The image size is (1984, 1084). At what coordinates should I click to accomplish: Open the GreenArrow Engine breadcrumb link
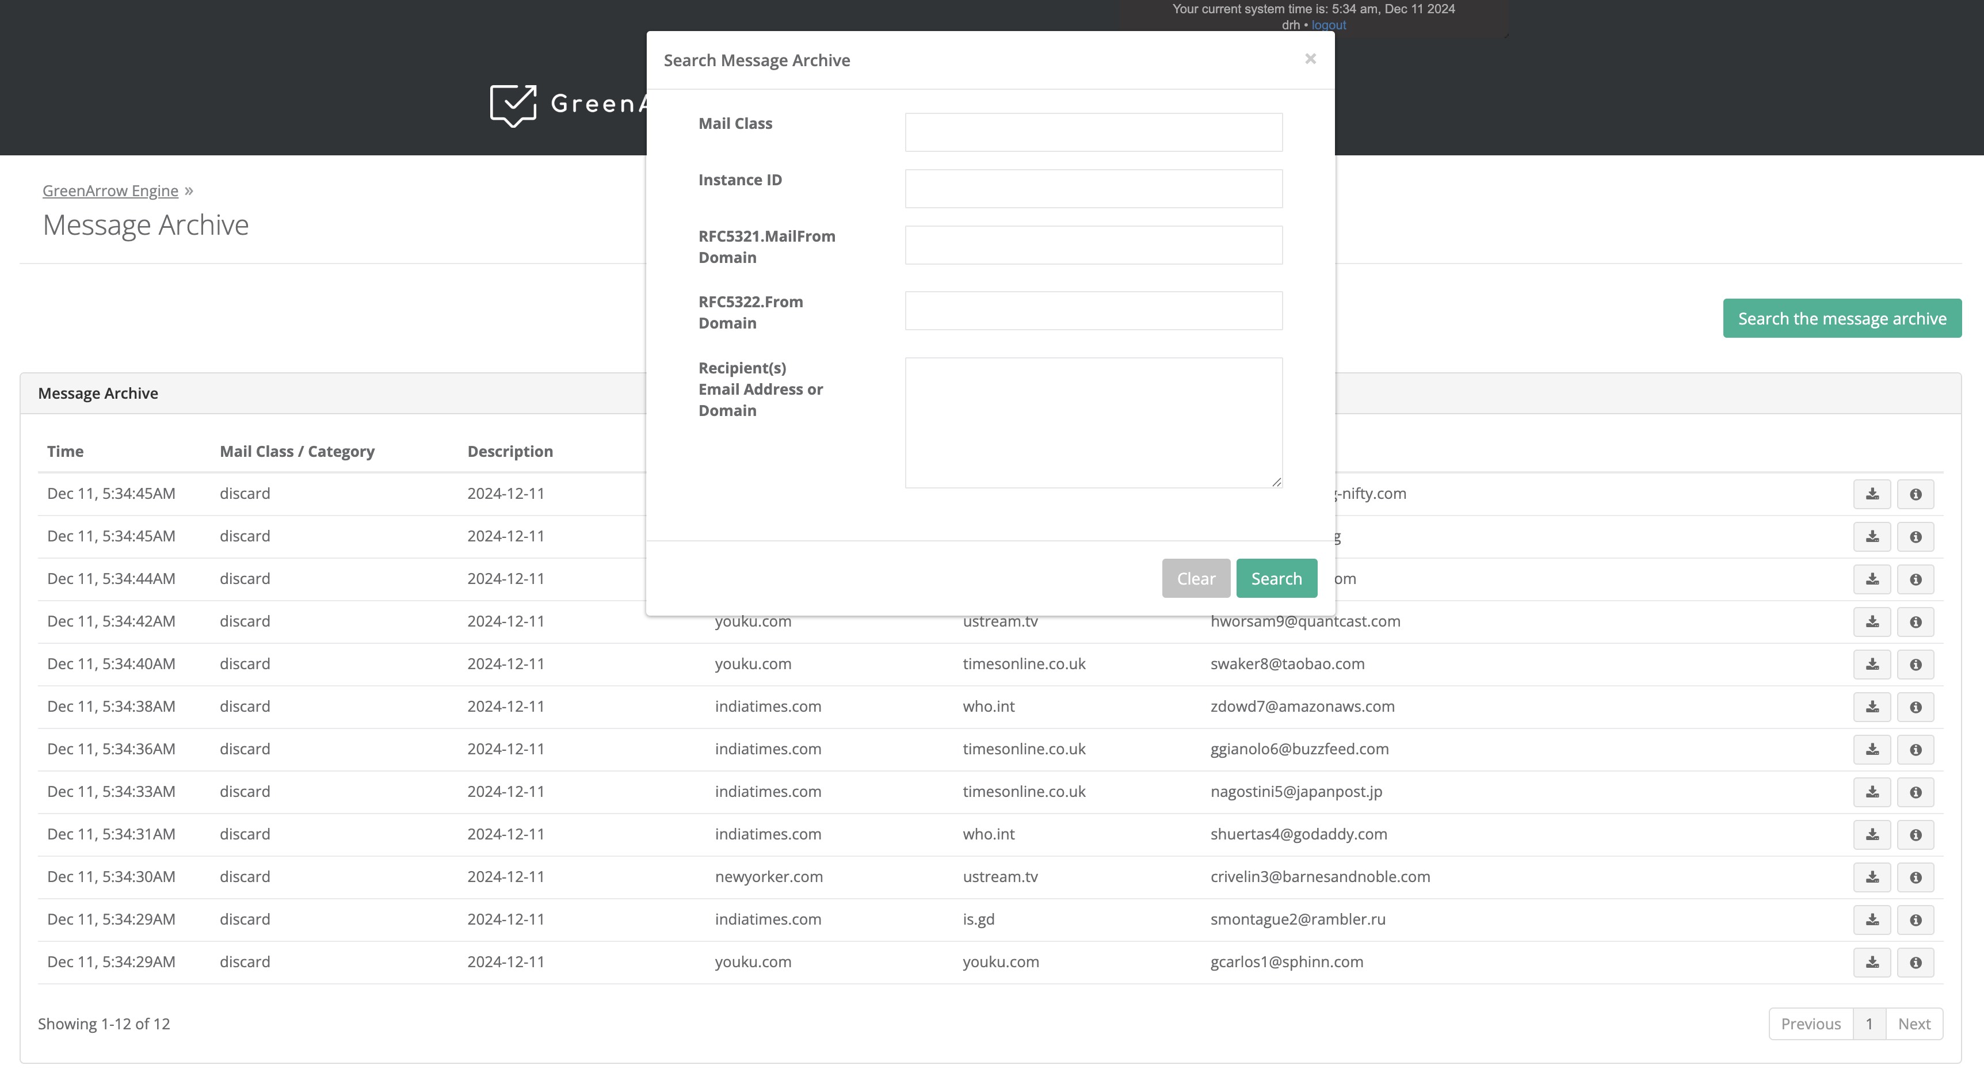pyautogui.click(x=110, y=191)
